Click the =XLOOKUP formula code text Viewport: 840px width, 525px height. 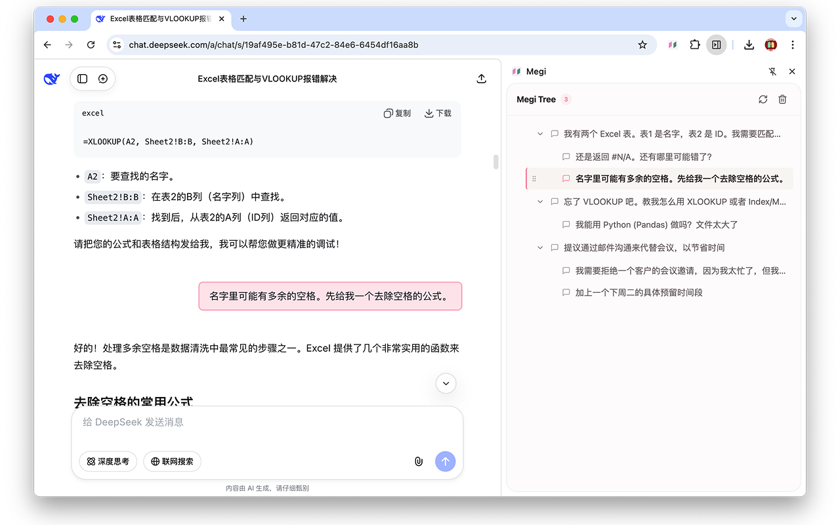click(x=169, y=142)
